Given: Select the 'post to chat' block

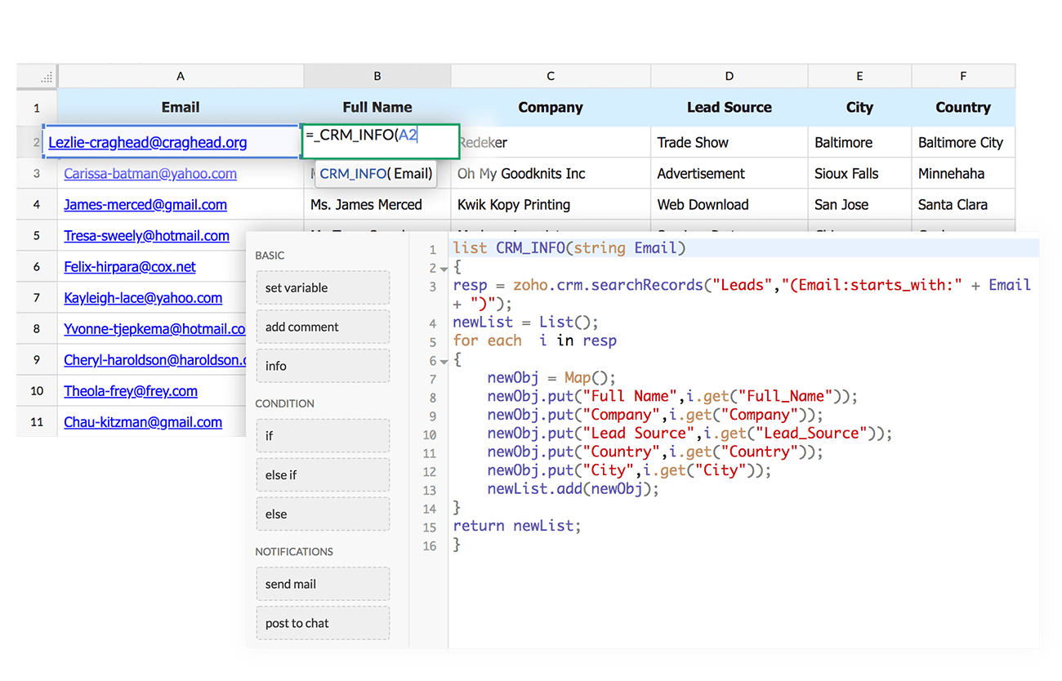Looking at the screenshot, I should coord(323,624).
